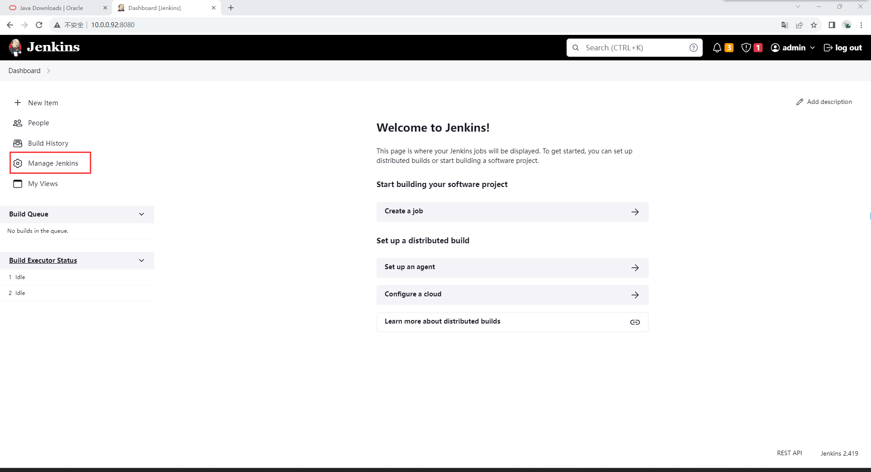
Task: Open security warnings shield icon
Action: pos(746,48)
